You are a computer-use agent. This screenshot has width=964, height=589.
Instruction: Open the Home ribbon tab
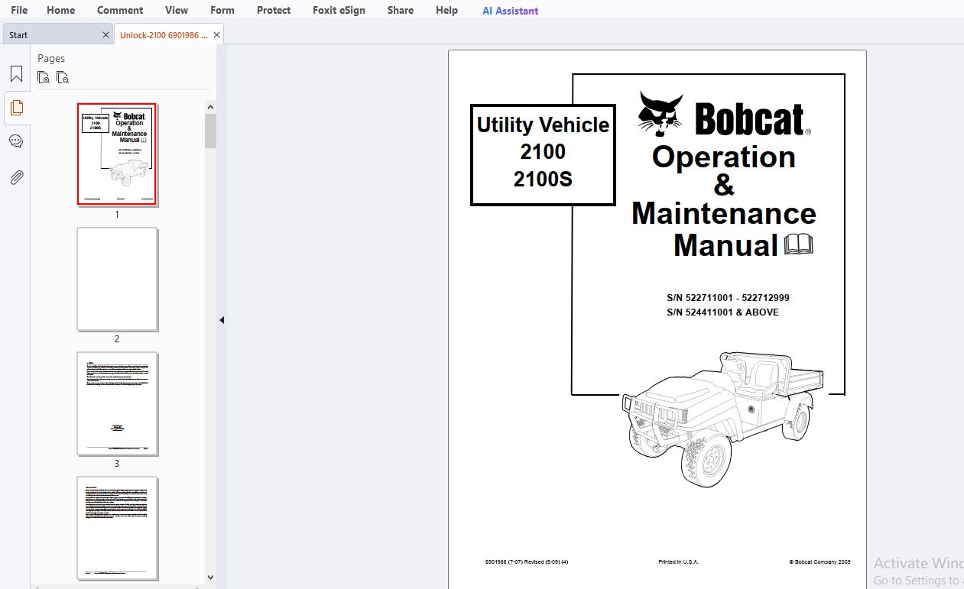(61, 10)
